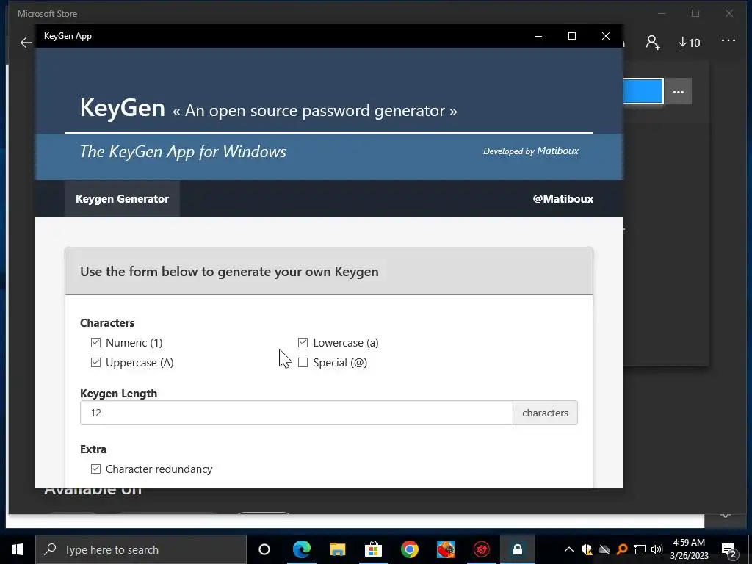
Task: Click the characters label next to length field
Action: tap(546, 413)
